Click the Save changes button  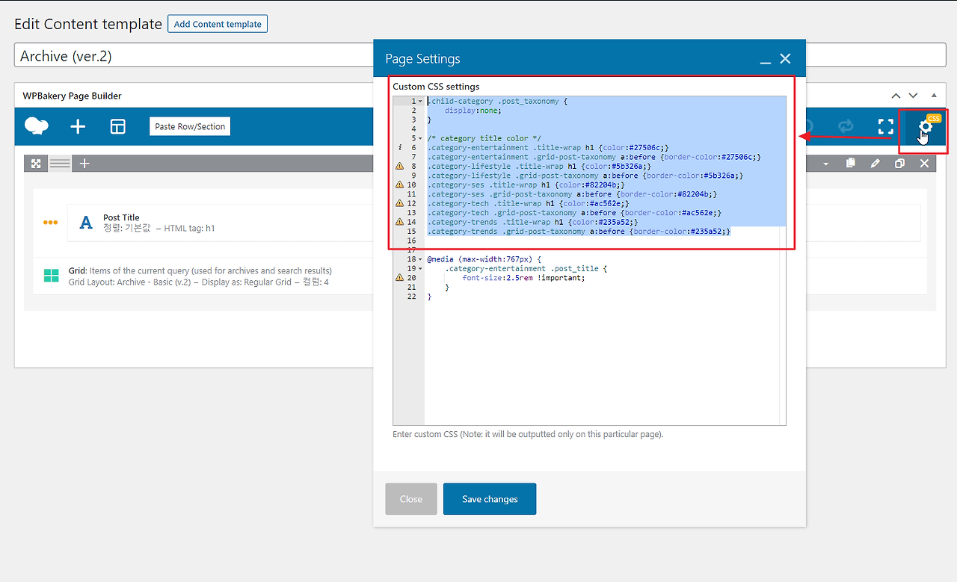490,499
